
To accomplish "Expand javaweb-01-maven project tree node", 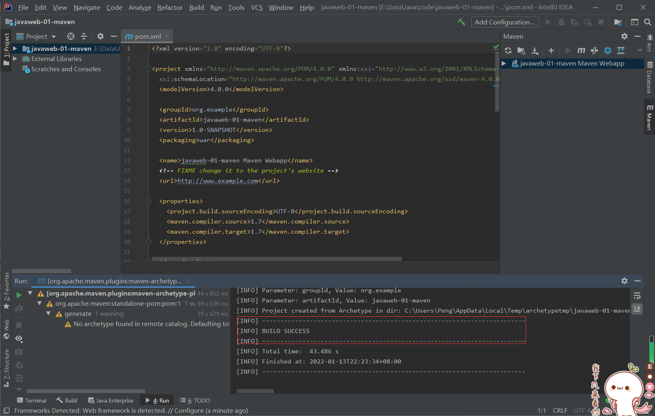I will click(x=15, y=48).
